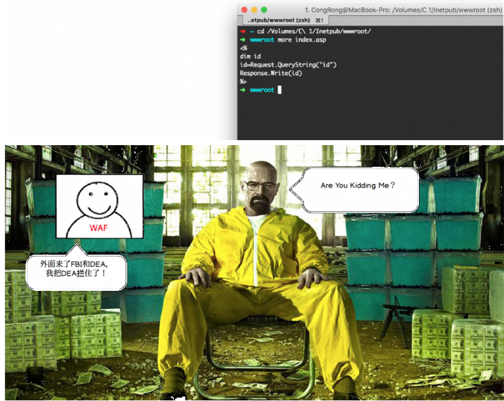Select the ..etpub/wwwroot (zsh) tab

pos(285,20)
